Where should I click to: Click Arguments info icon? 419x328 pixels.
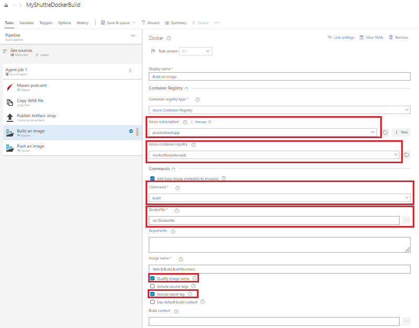click(x=173, y=231)
